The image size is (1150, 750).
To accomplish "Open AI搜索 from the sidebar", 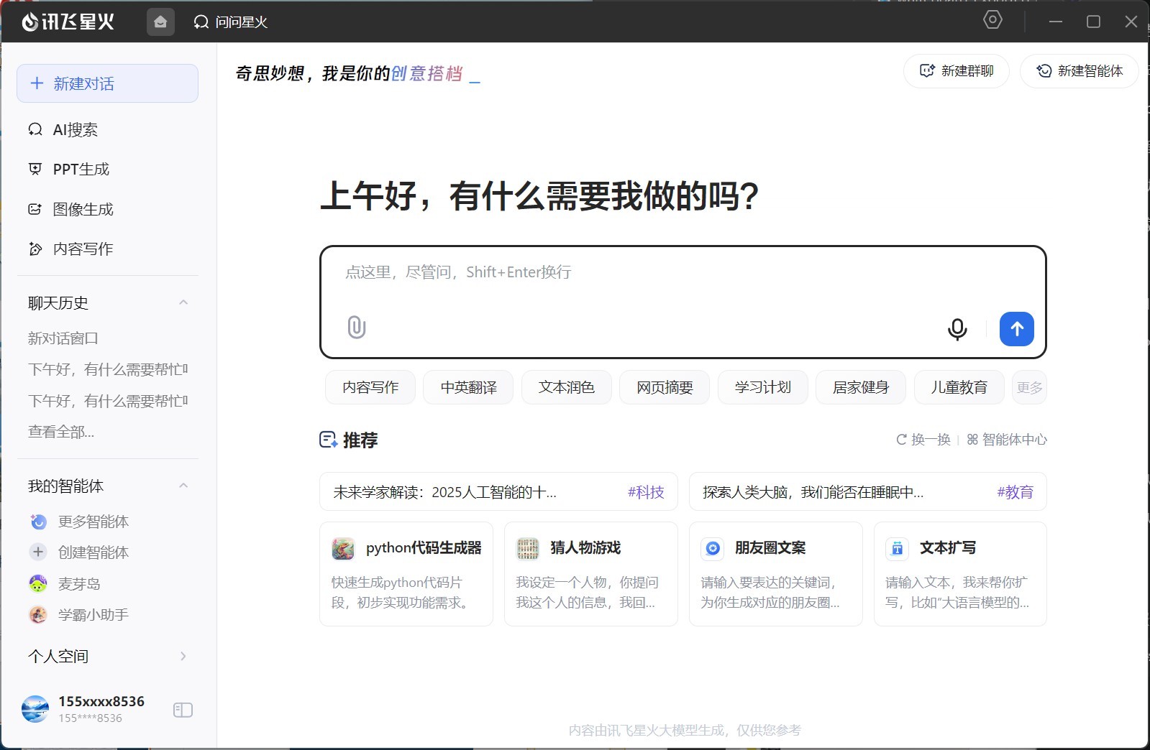I will tap(75, 129).
